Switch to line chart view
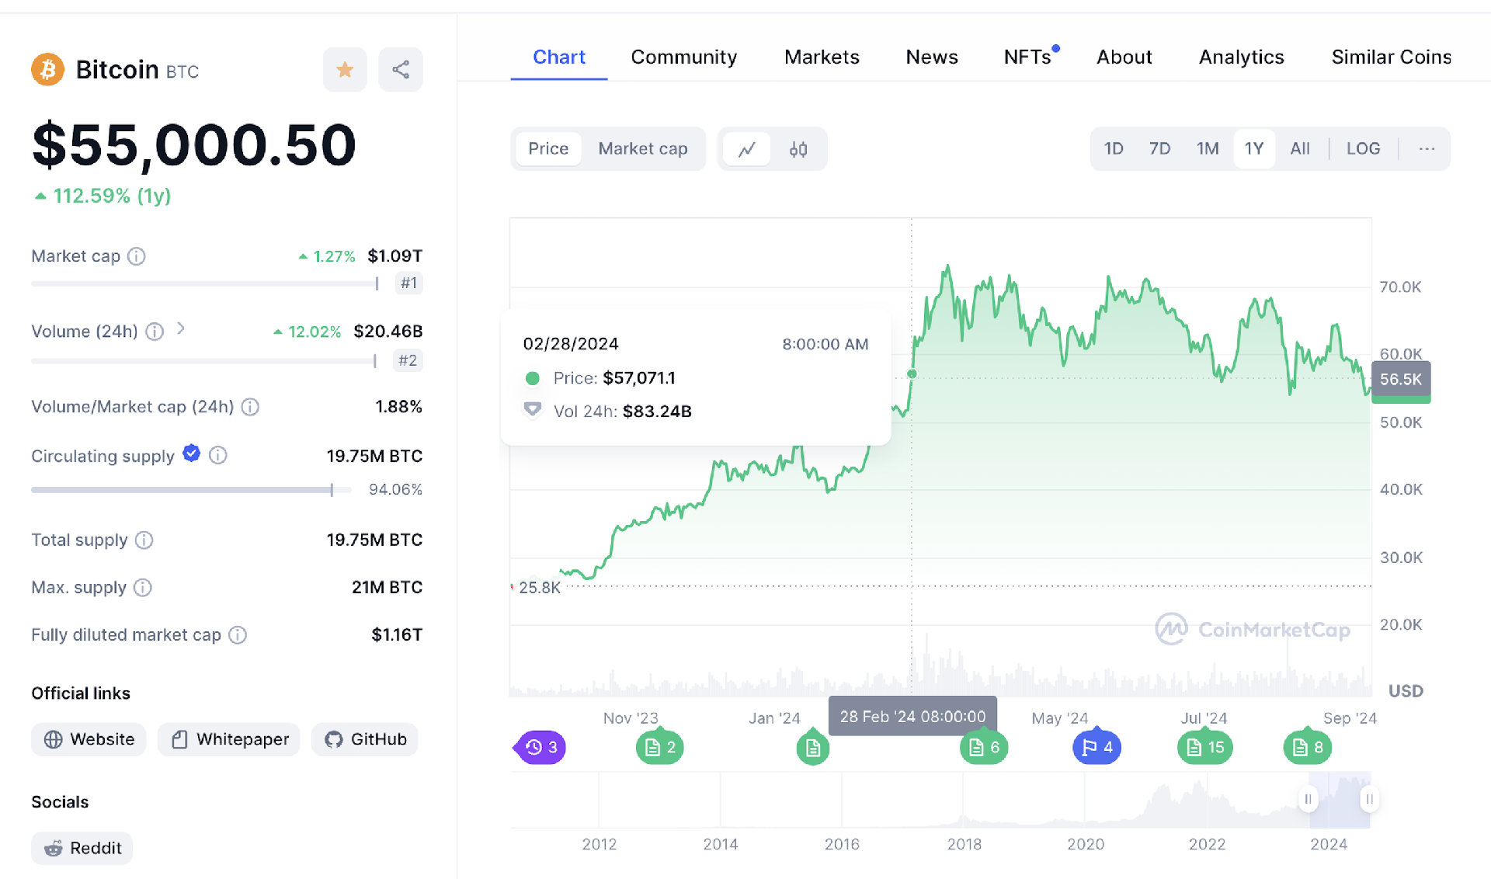Viewport: 1491px width, 879px height. point(747,149)
